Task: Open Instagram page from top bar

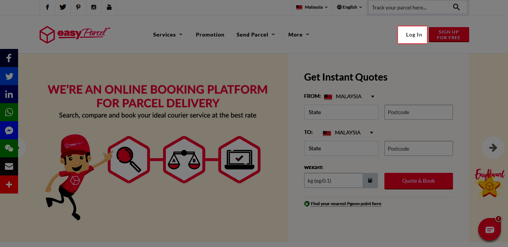Action: [94, 7]
